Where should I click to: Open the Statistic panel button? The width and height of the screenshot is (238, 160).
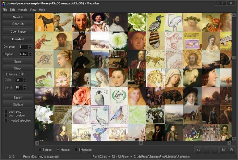pyautogui.click(x=18, y=104)
